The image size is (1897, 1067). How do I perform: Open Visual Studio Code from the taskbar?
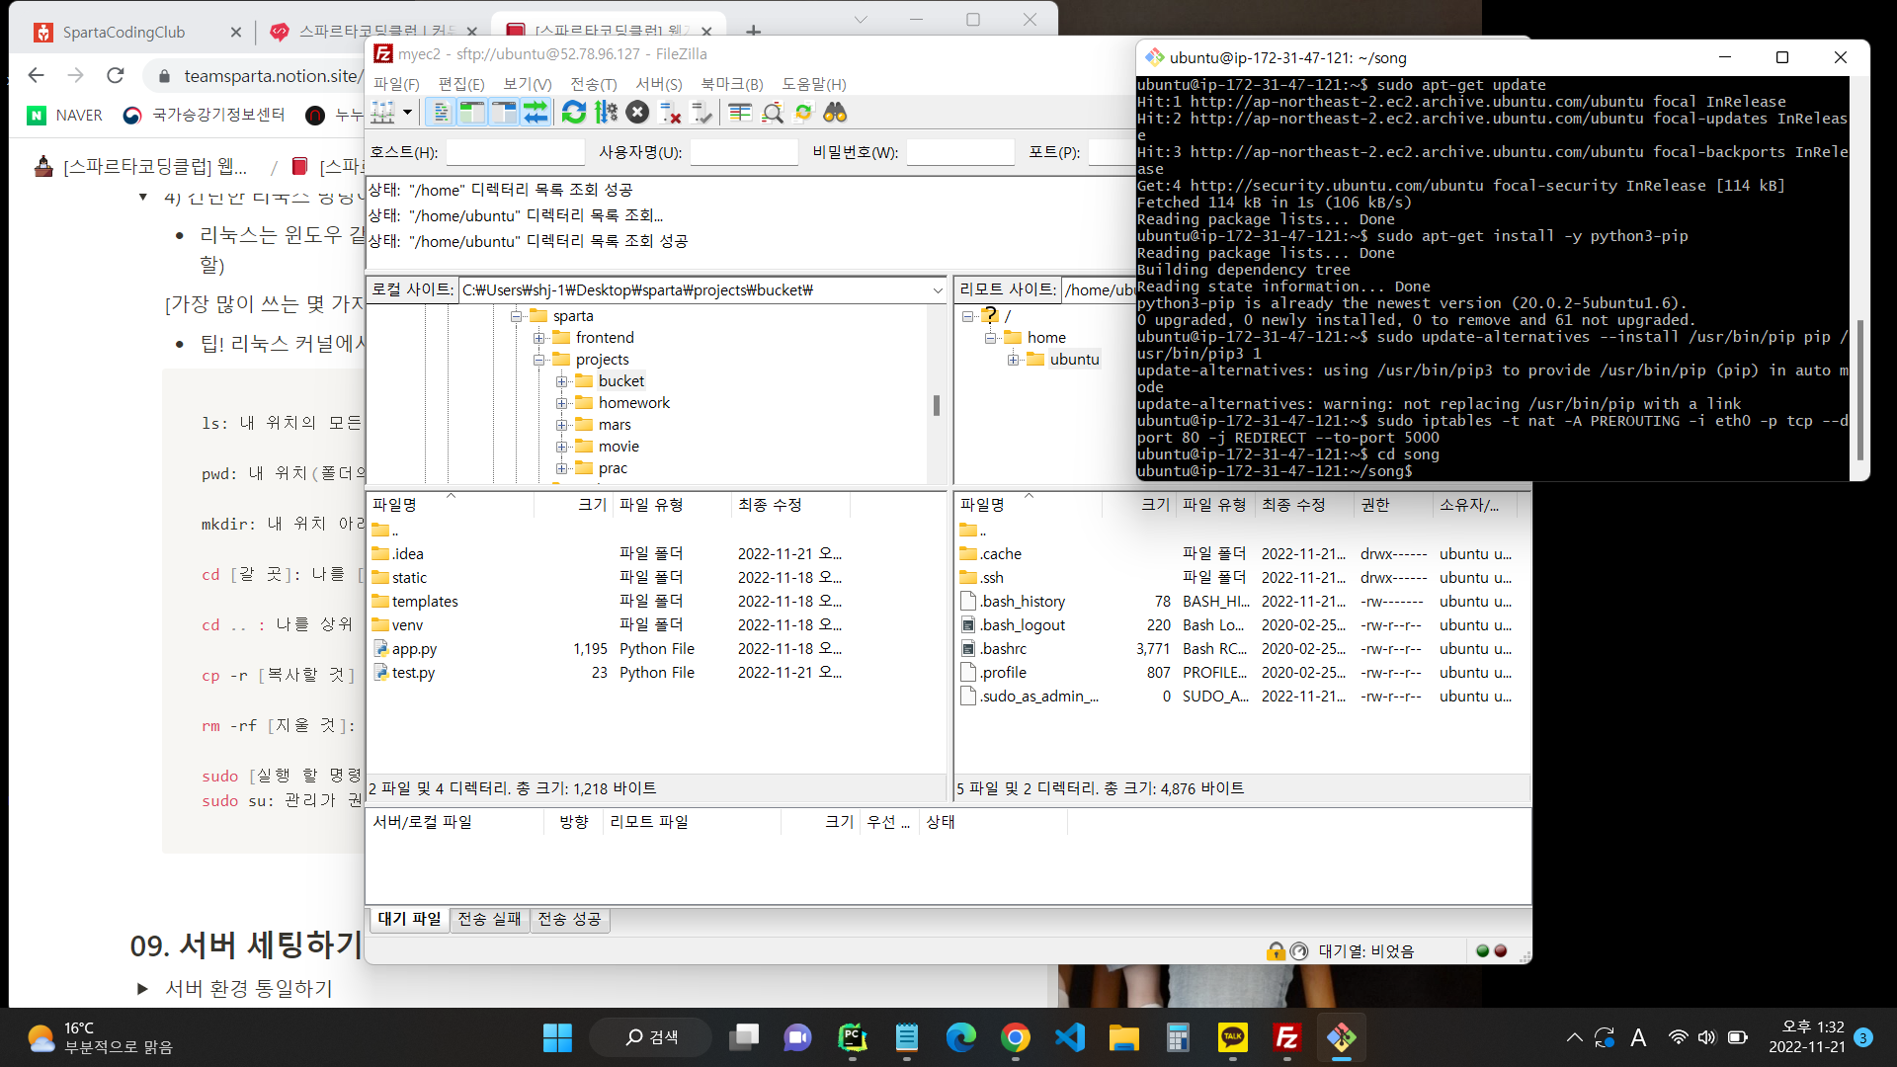[1070, 1037]
